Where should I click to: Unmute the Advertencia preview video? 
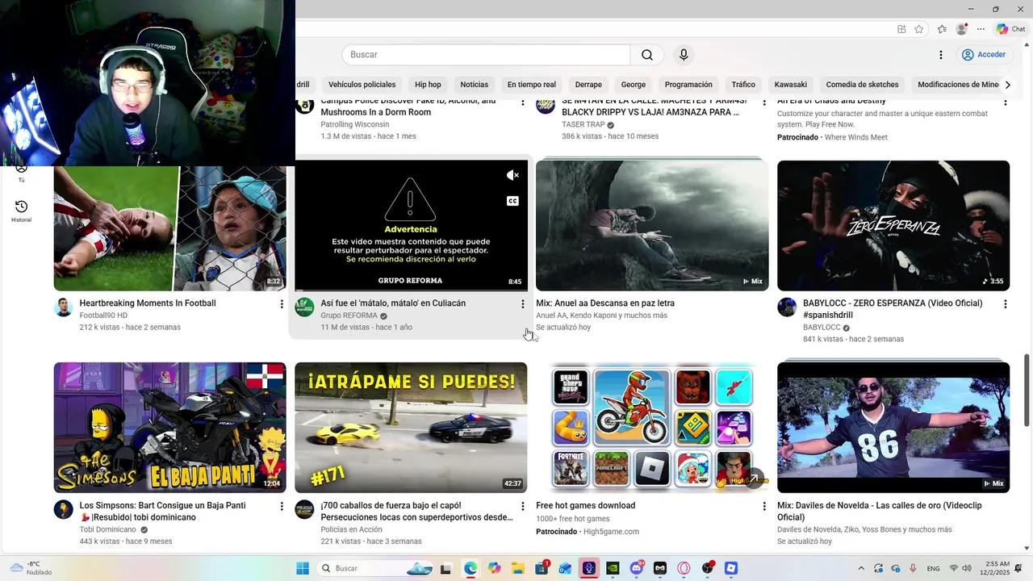pos(512,175)
